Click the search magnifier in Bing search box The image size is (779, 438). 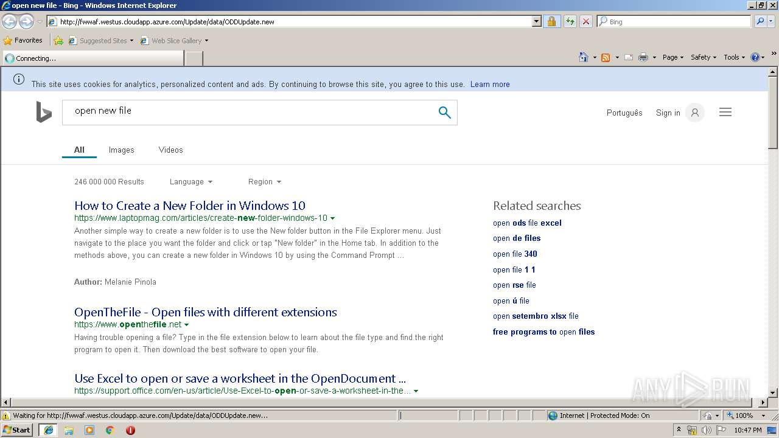point(445,113)
